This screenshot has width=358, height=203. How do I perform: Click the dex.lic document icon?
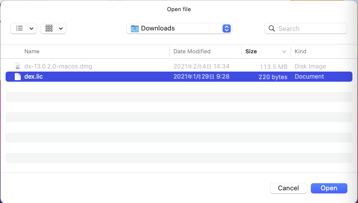click(18, 77)
